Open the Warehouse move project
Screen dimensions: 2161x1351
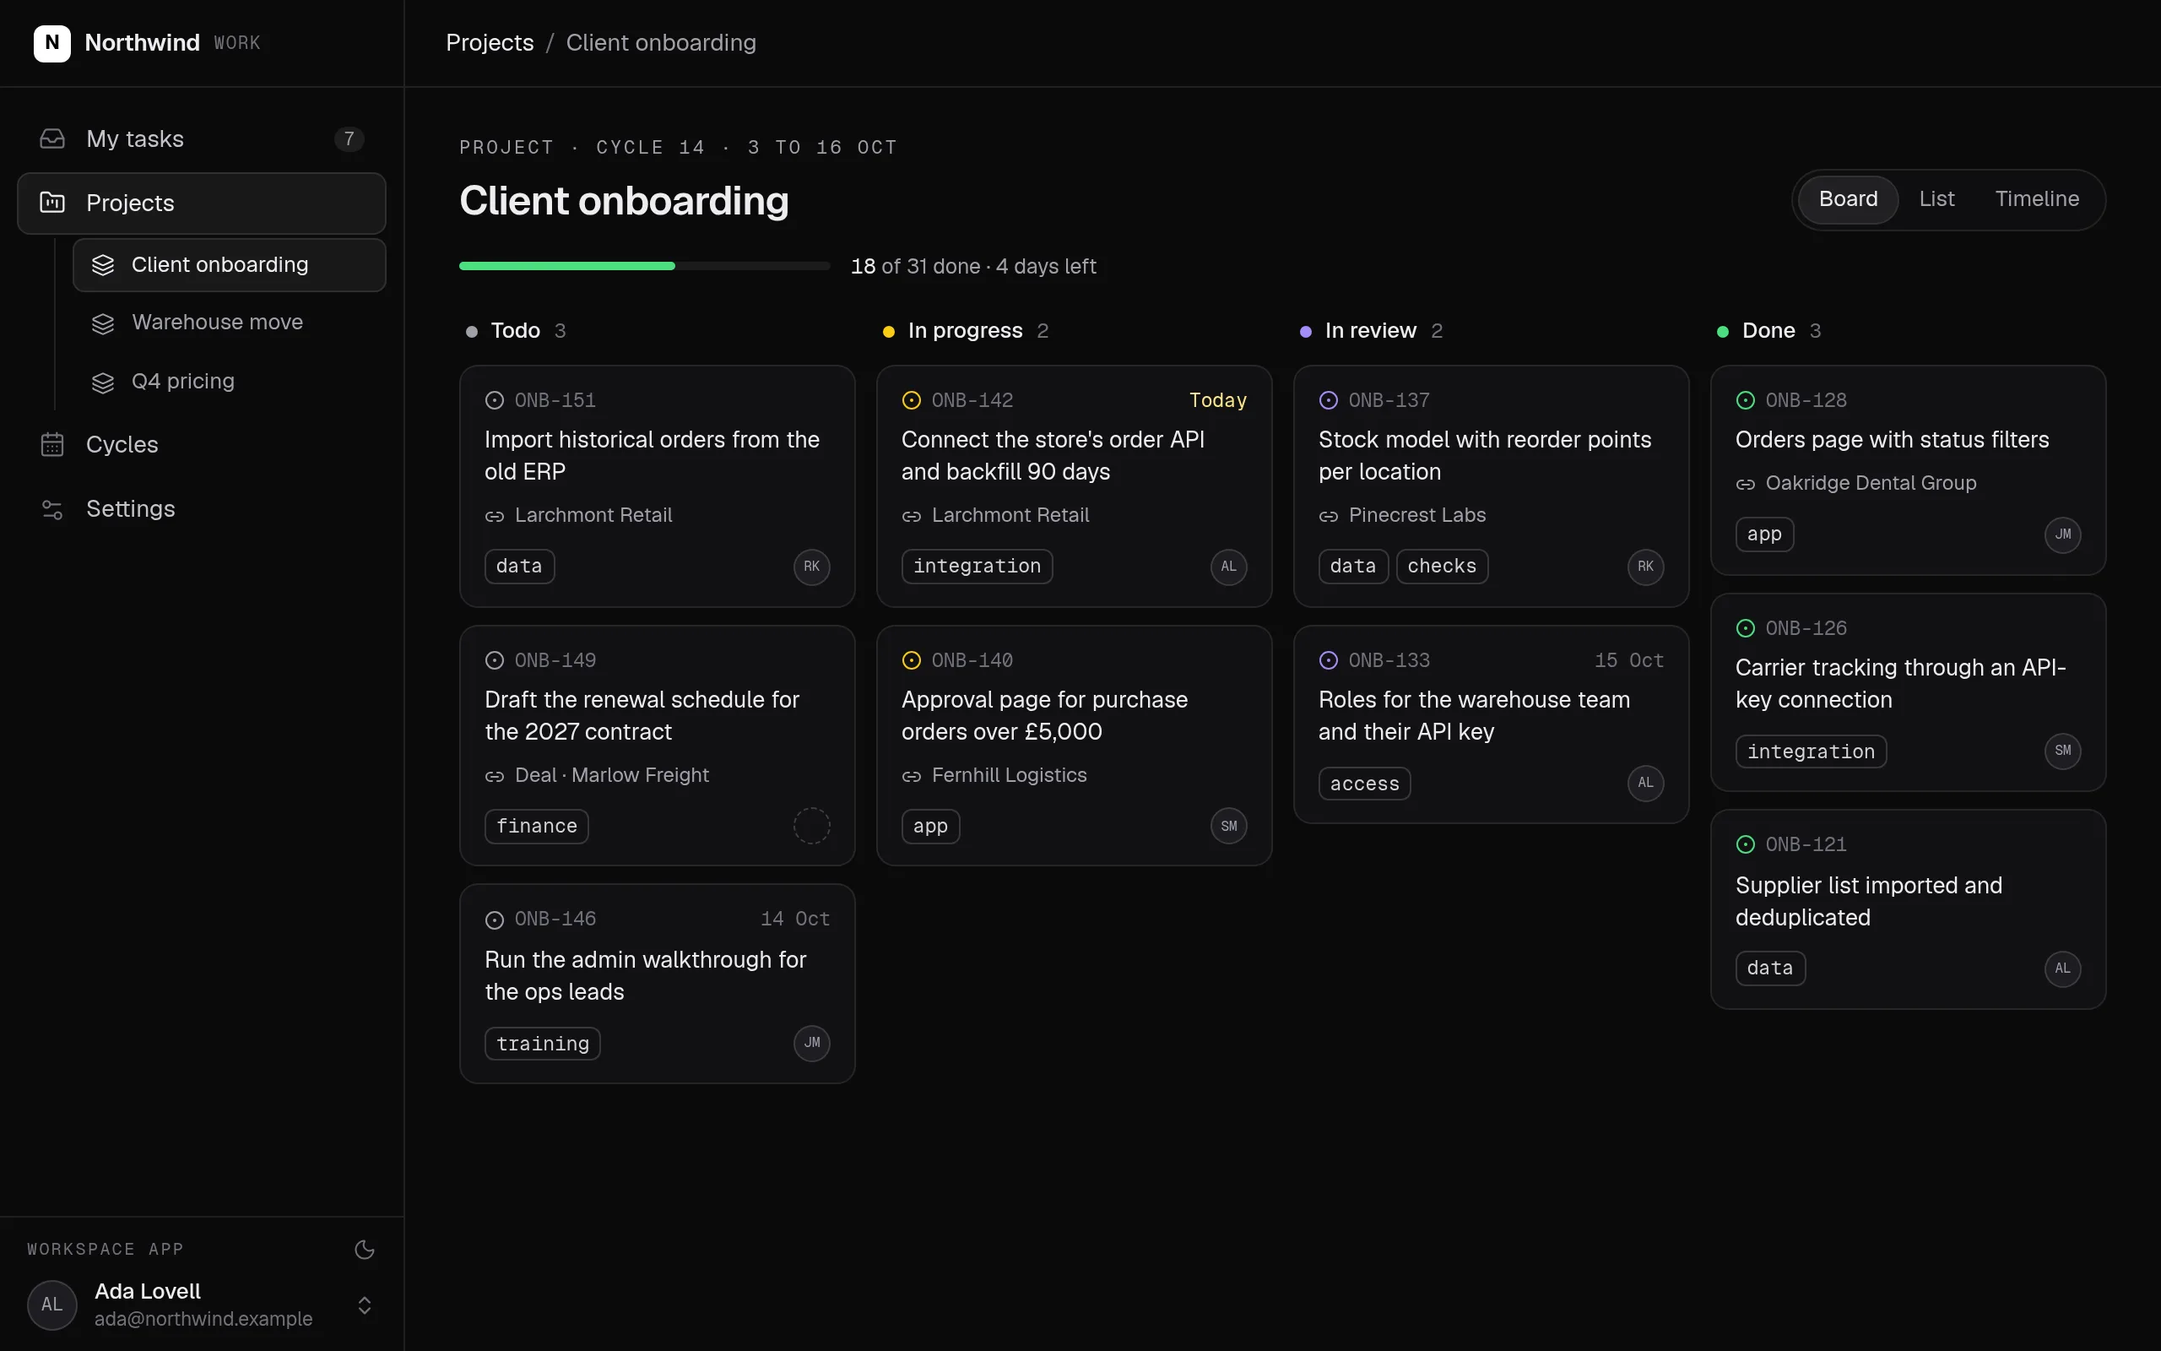coord(229,323)
